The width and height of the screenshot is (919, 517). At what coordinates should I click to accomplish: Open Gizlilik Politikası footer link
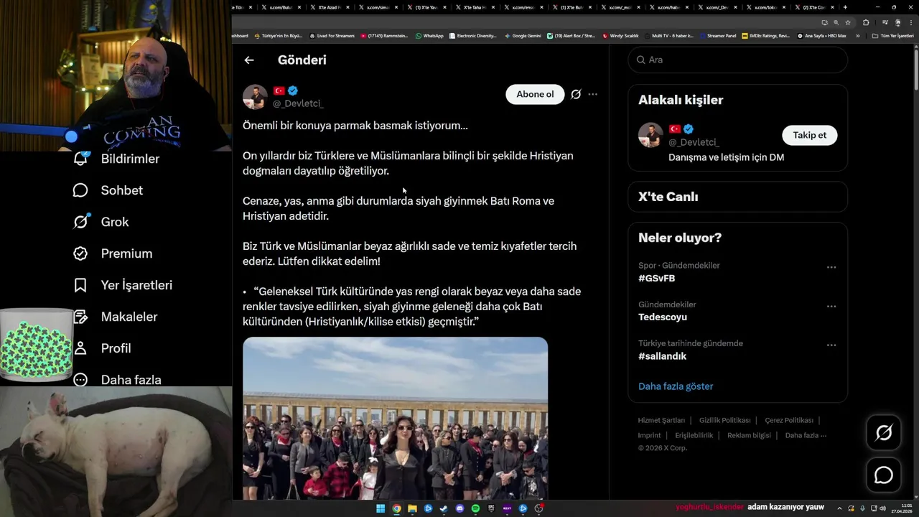(724, 420)
